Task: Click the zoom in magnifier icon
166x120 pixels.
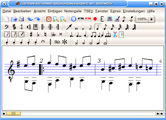Action: coord(56,19)
